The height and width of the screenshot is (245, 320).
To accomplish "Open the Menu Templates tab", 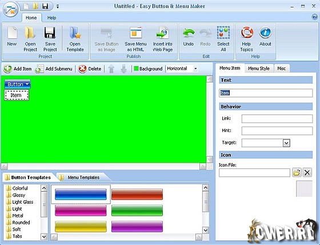I will coord(83,177).
